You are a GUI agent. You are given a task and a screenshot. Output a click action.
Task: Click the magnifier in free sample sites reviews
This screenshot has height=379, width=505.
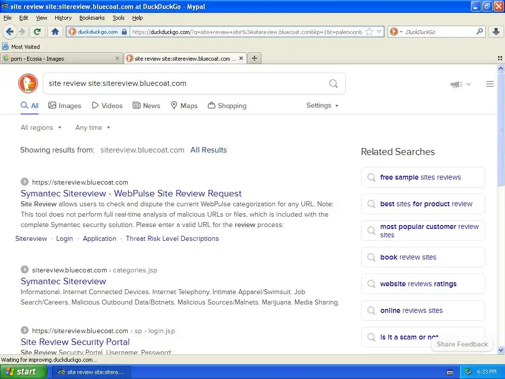click(371, 177)
